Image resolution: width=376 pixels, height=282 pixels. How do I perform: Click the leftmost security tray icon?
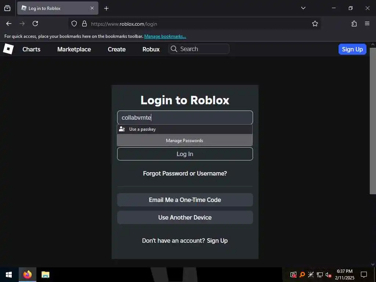293,275
